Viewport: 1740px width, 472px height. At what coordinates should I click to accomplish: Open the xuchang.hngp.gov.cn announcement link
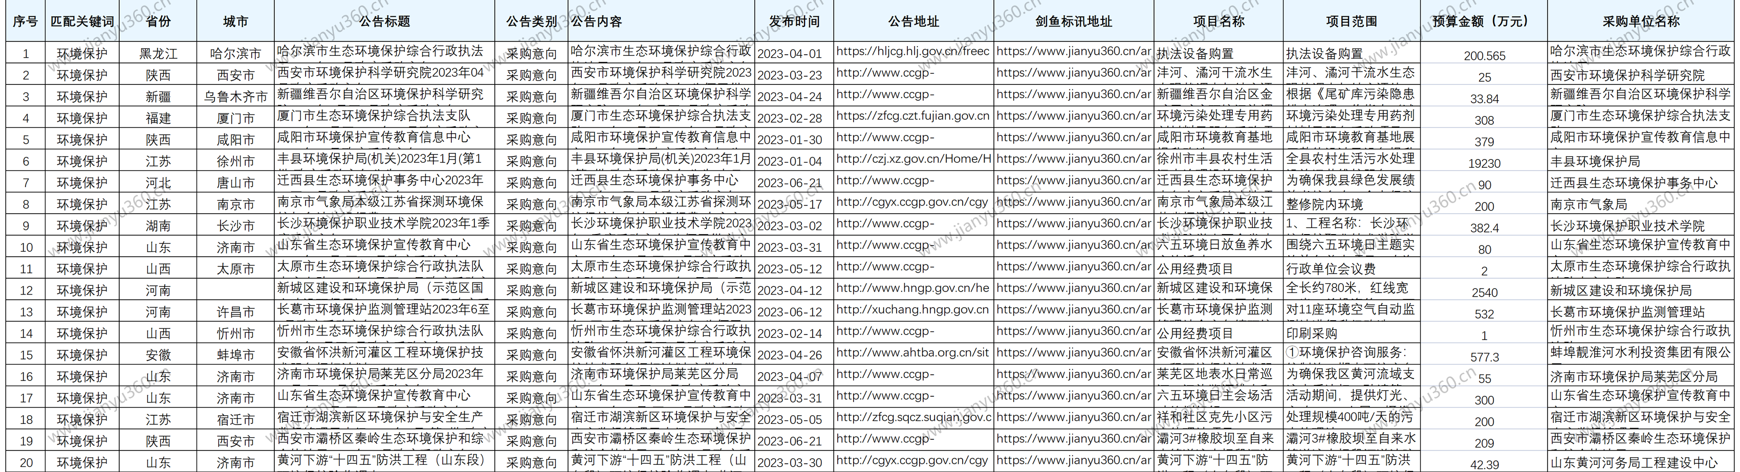[x=913, y=310]
